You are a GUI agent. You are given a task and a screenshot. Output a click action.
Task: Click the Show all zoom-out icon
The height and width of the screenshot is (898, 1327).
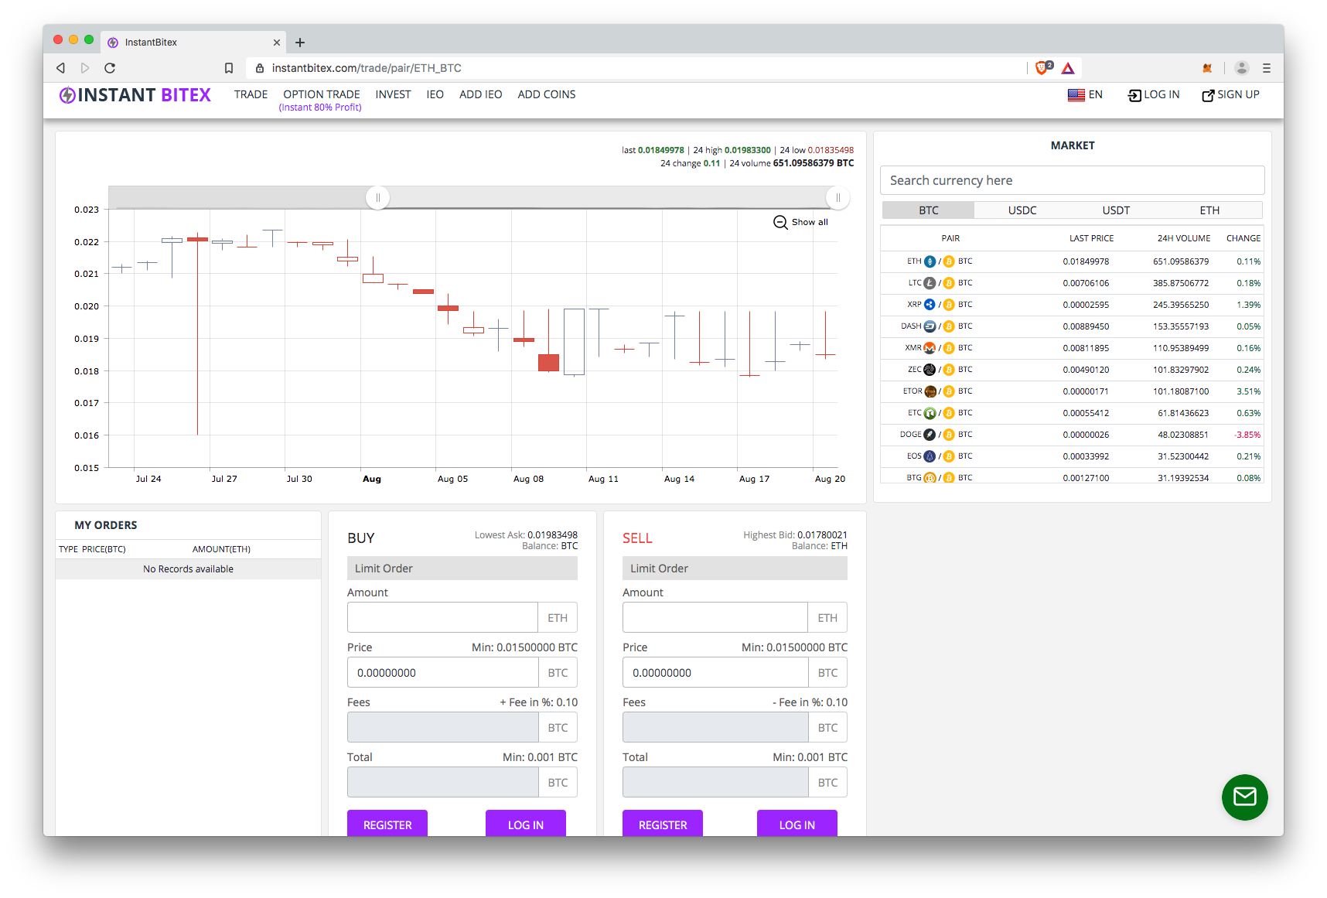pos(780,222)
